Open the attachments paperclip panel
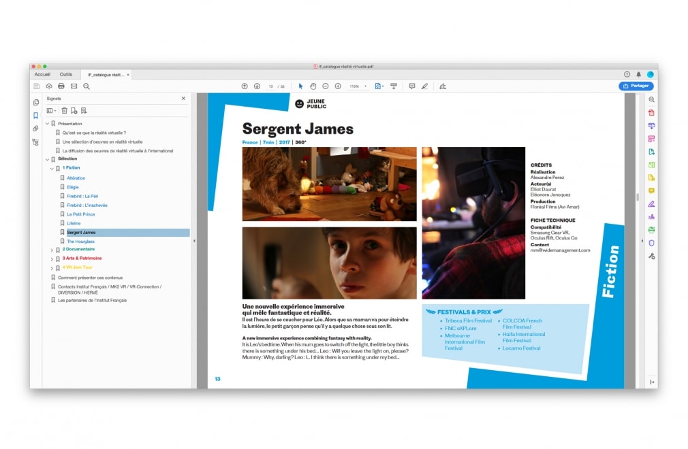This screenshot has width=688, height=449. point(35,129)
